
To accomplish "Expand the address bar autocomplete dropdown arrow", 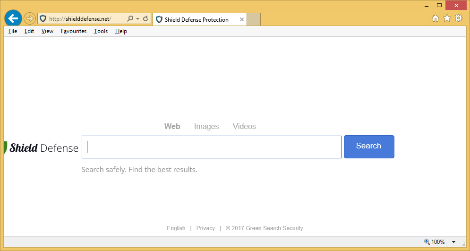I will [137, 19].
